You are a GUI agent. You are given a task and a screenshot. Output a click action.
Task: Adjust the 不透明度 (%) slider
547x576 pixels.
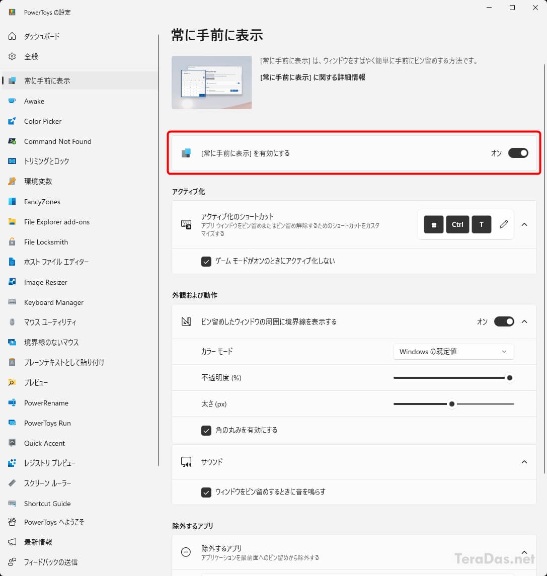pos(453,378)
